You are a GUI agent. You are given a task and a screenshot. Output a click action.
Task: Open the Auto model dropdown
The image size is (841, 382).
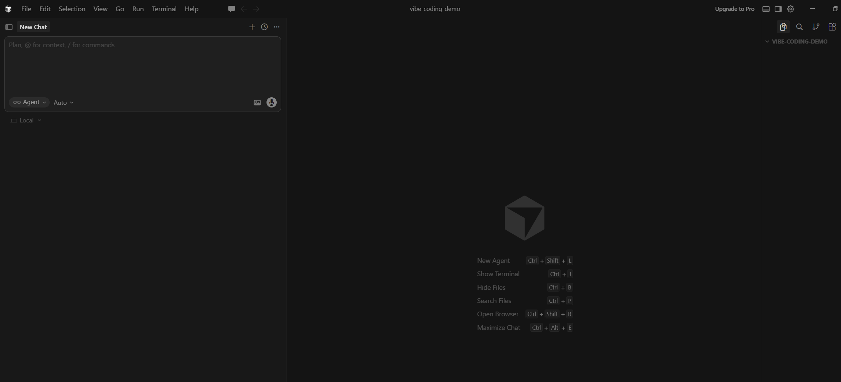point(63,102)
